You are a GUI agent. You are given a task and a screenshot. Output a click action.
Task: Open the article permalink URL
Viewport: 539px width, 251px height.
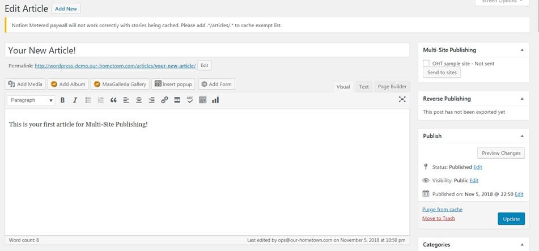click(115, 66)
